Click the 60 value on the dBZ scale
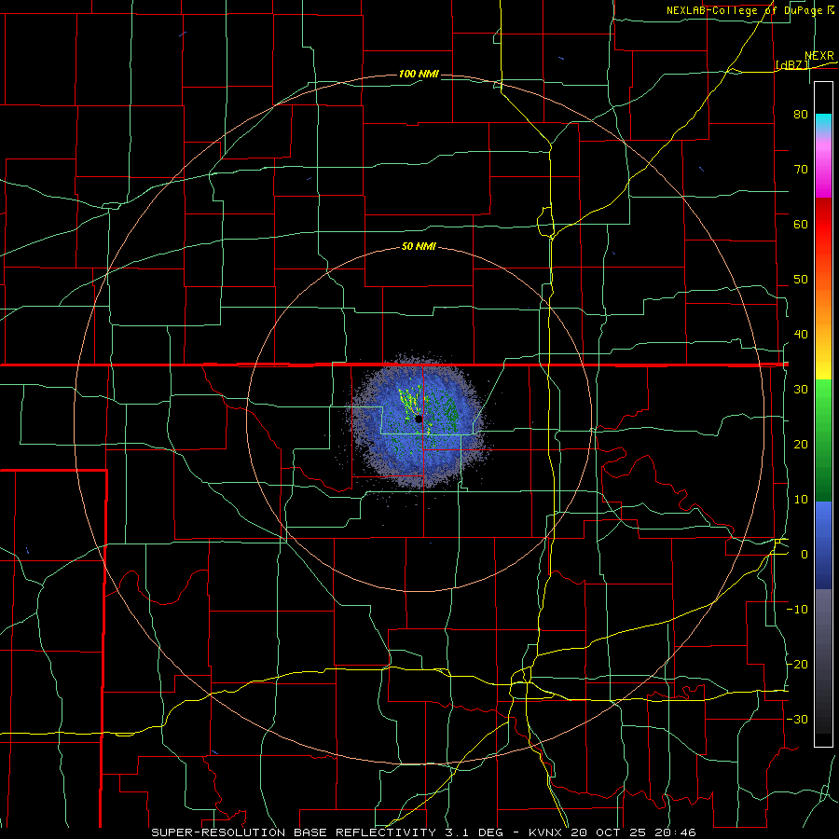839x839 pixels. [x=801, y=224]
